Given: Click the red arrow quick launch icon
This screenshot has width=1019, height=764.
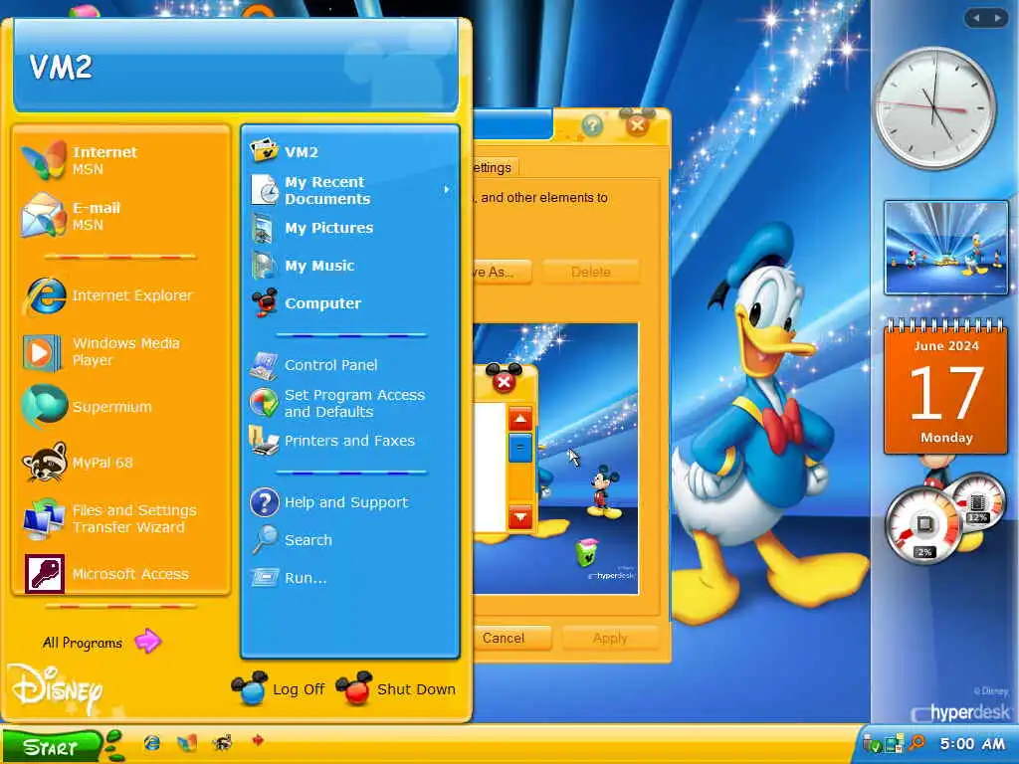Looking at the screenshot, I should 258,740.
